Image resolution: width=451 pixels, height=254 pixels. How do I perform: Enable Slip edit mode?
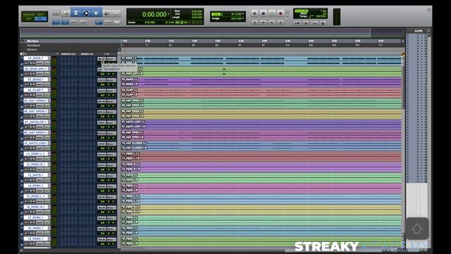pos(29,19)
